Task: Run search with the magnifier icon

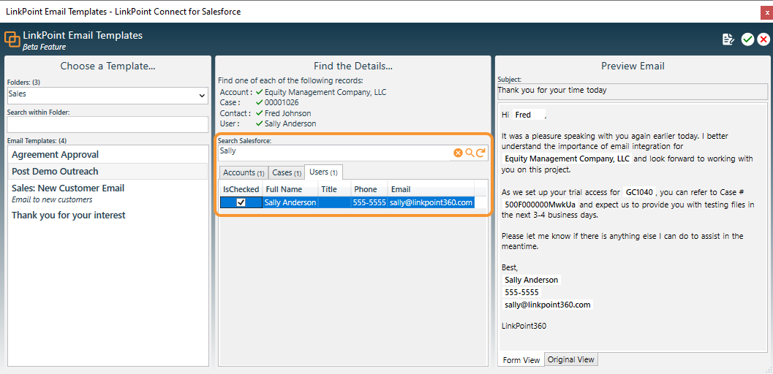Action: 470,153
